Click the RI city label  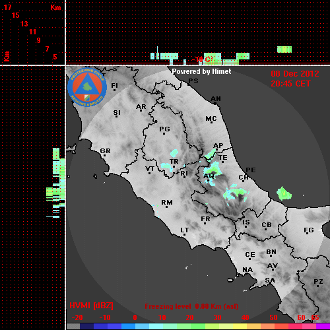tap(184, 174)
